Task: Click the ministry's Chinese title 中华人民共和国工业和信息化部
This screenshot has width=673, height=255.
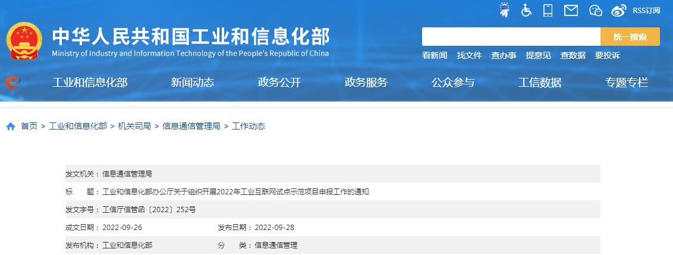Action: pyautogui.click(x=191, y=36)
